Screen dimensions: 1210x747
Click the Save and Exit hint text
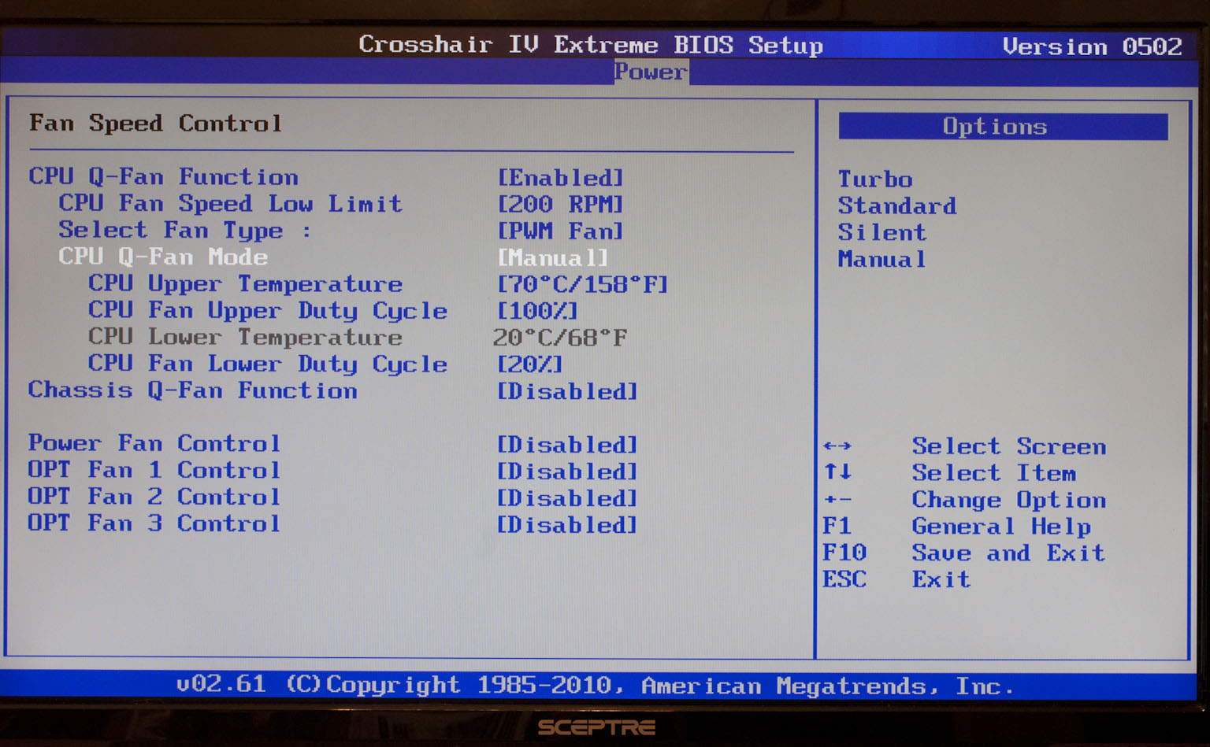coord(1008,553)
